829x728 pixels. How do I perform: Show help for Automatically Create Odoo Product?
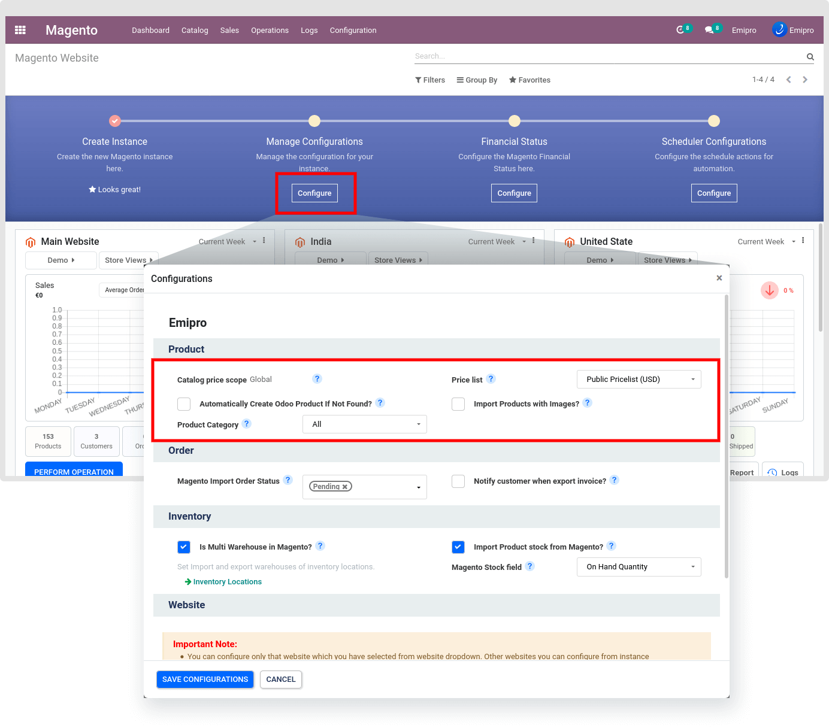tap(380, 402)
